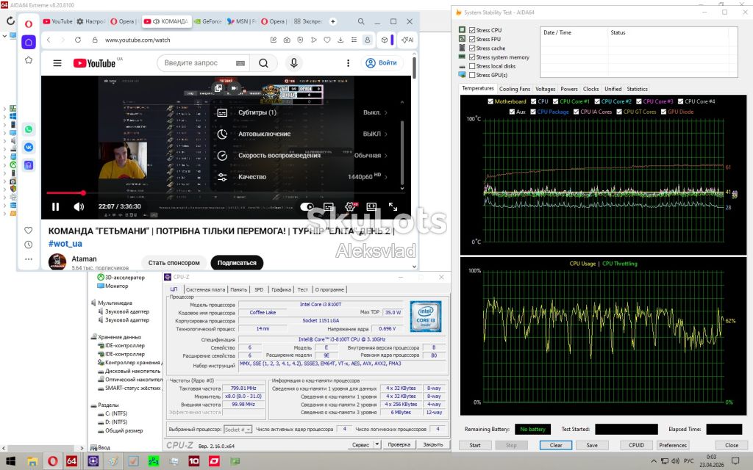Uncheck Stress CPU in Stability Test
This screenshot has width=753, height=470.
[x=472, y=29]
